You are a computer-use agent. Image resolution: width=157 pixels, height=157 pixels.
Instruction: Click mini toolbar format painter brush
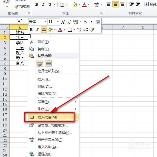(x=92, y=30)
